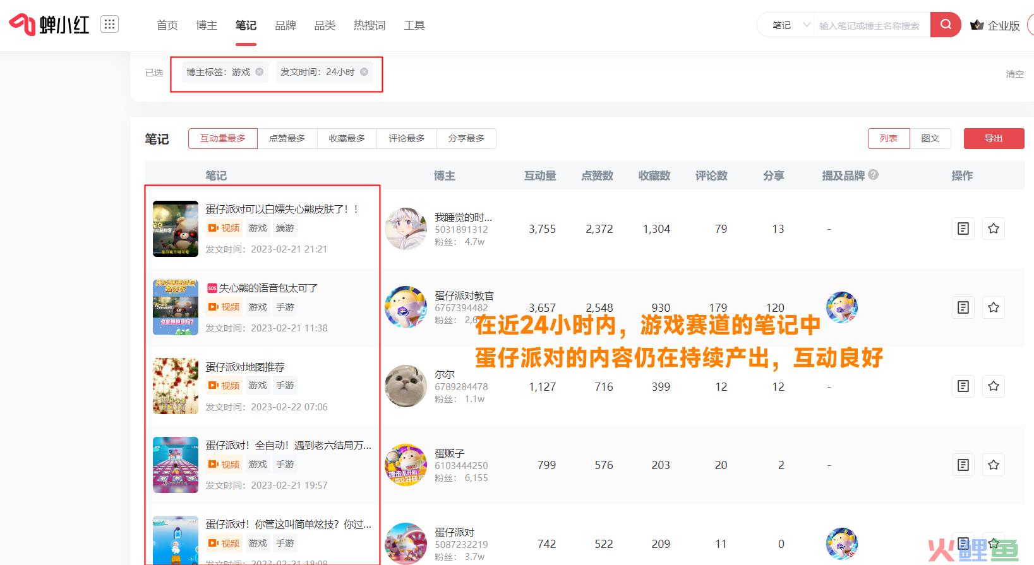Screen dimensions: 1034x565
Task: Open note title 失心熊的语音包太可了
Action: (268, 288)
